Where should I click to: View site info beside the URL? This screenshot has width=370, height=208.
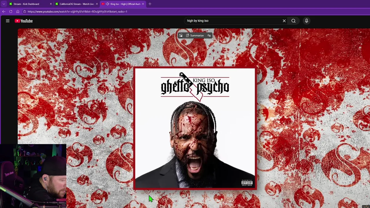click(25, 12)
